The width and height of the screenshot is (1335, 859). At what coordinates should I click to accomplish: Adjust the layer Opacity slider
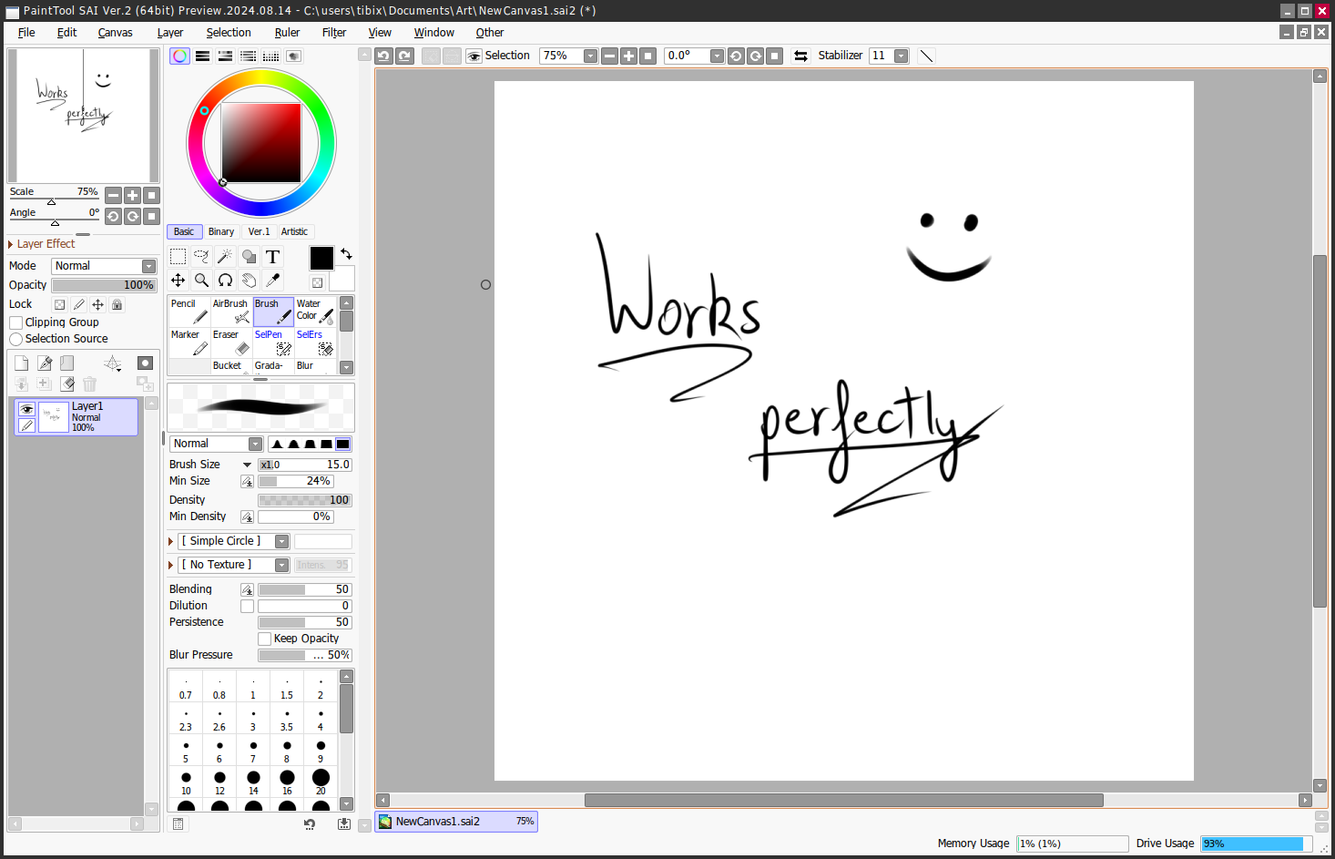104,285
